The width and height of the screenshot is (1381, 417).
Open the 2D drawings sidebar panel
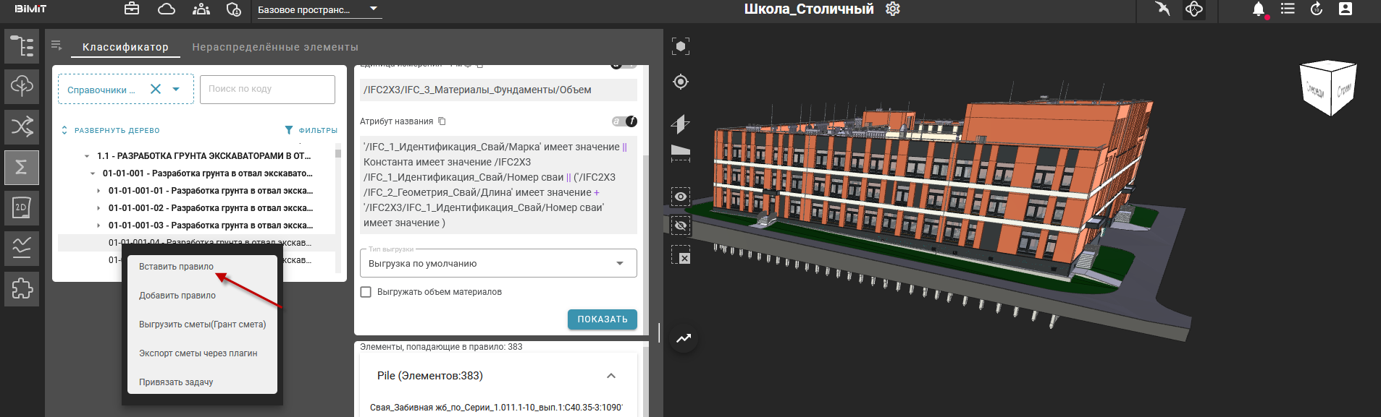coord(22,208)
